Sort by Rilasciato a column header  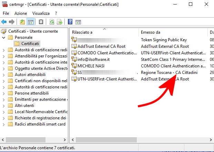[x=104, y=32]
